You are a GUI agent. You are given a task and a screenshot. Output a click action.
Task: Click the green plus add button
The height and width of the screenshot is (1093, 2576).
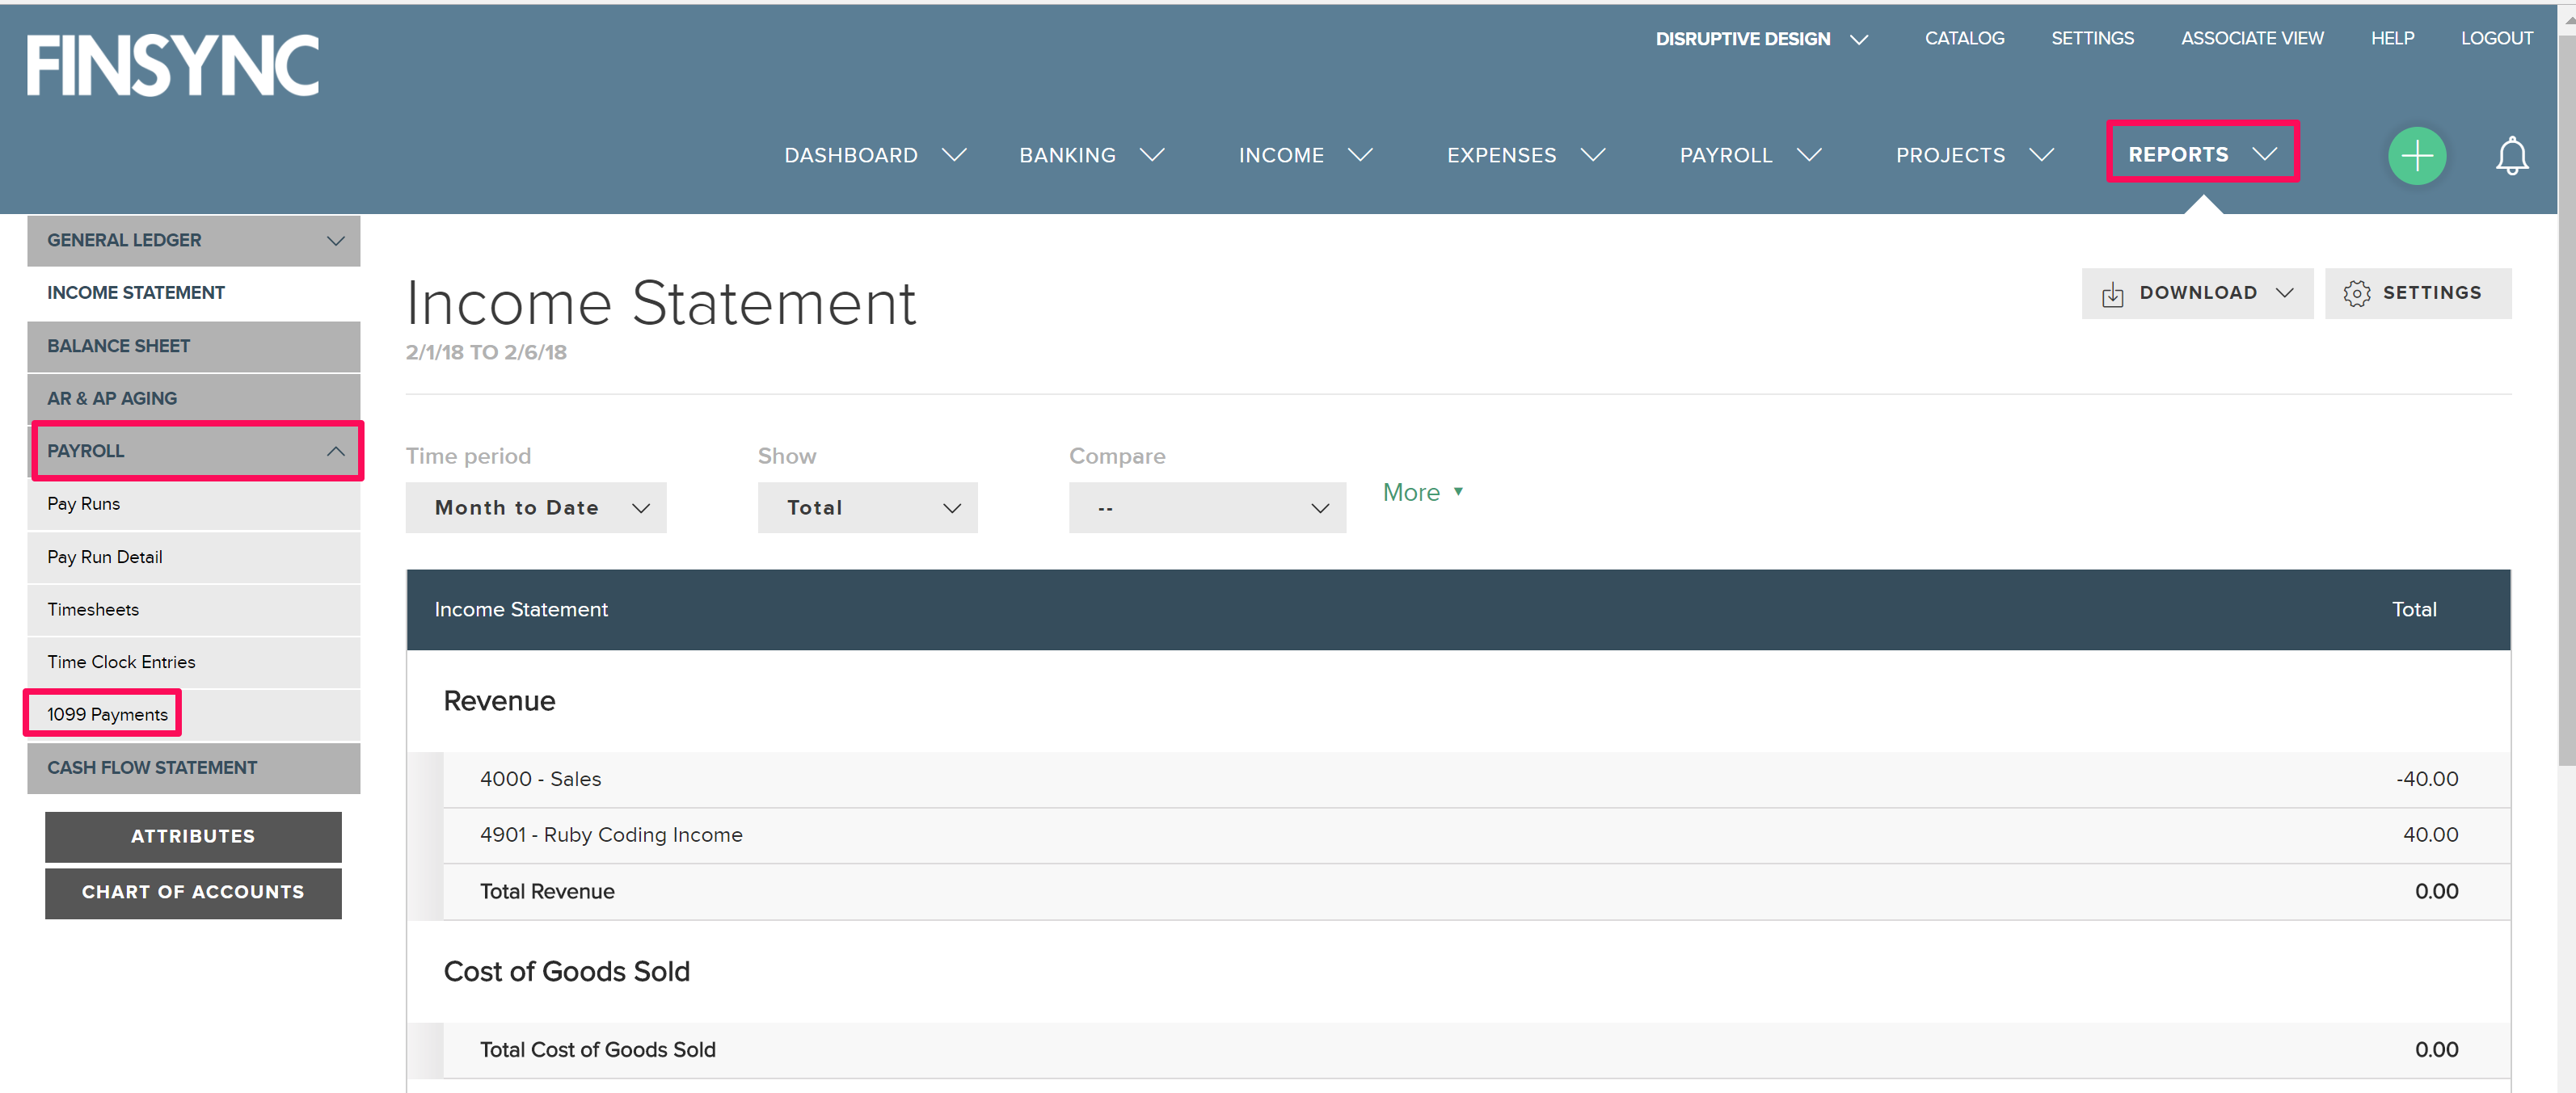click(x=2416, y=155)
